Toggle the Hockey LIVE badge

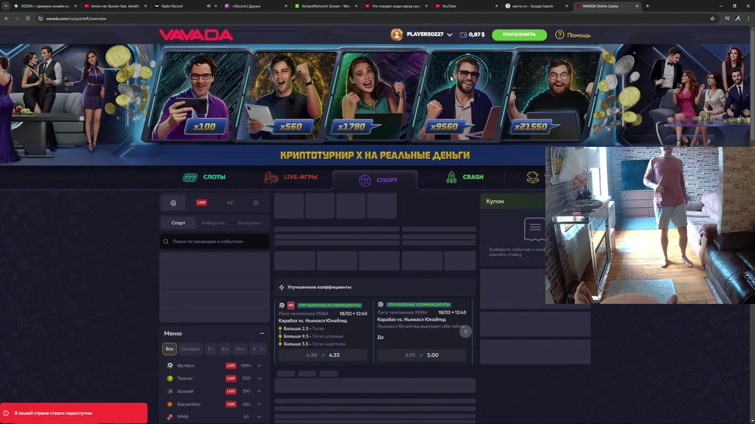(x=231, y=391)
